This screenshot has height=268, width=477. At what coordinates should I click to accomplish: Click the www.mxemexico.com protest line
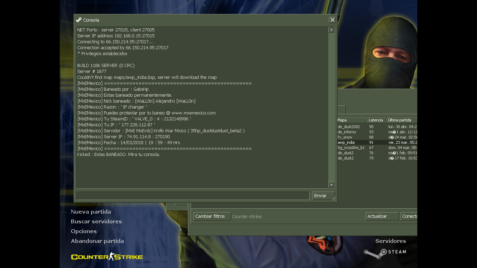pos(146,113)
